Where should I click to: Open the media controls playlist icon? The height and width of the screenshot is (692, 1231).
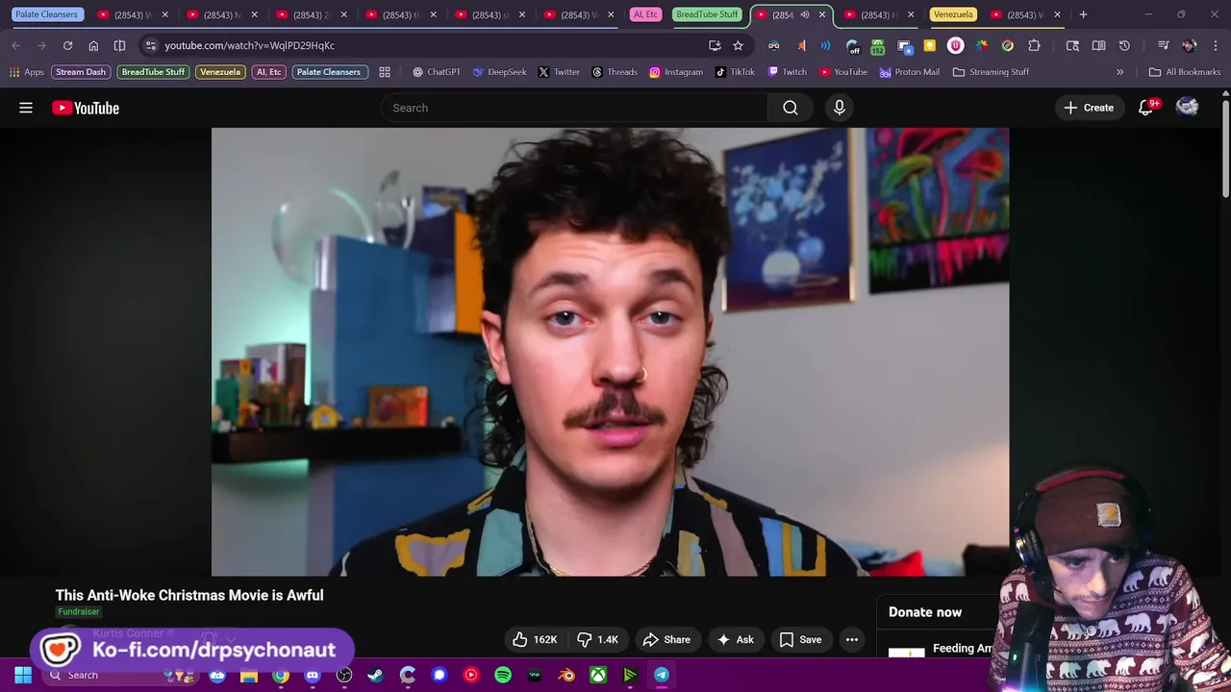click(1163, 45)
